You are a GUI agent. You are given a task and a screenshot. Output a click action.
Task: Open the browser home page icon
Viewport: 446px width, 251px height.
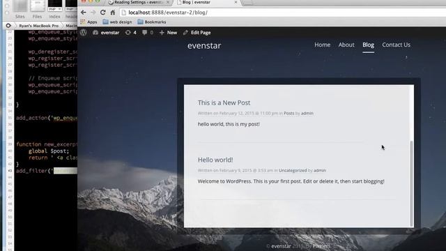click(113, 13)
